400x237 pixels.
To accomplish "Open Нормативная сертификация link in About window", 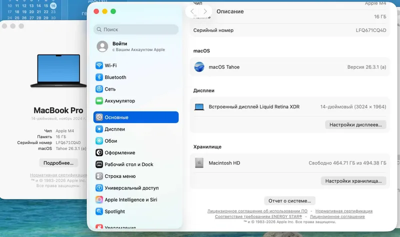I will tap(58, 175).
